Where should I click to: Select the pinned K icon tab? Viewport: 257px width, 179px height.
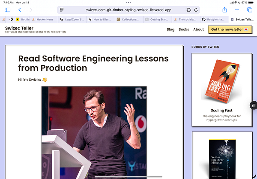(11, 20)
